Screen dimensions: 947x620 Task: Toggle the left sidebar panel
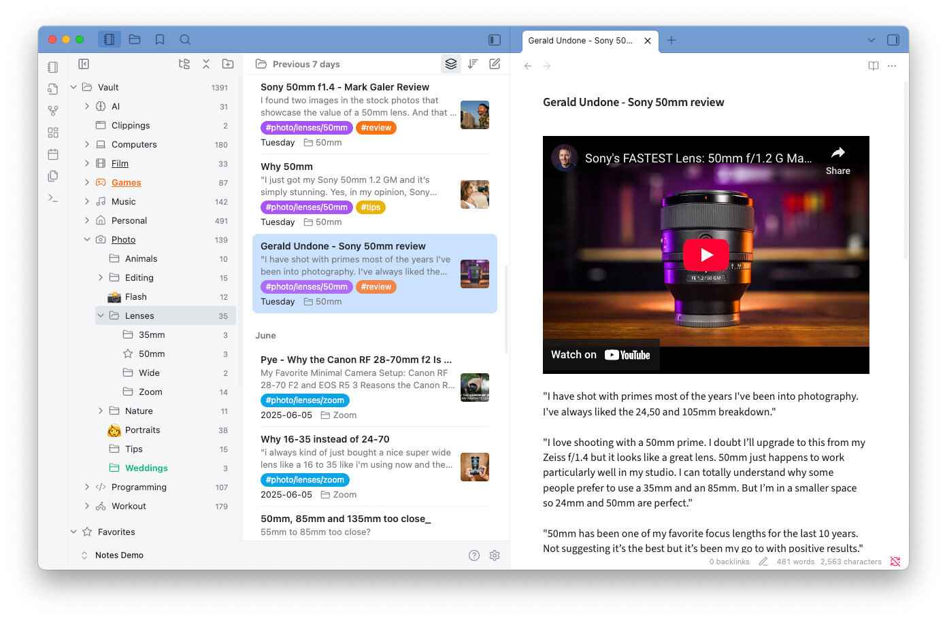495,40
